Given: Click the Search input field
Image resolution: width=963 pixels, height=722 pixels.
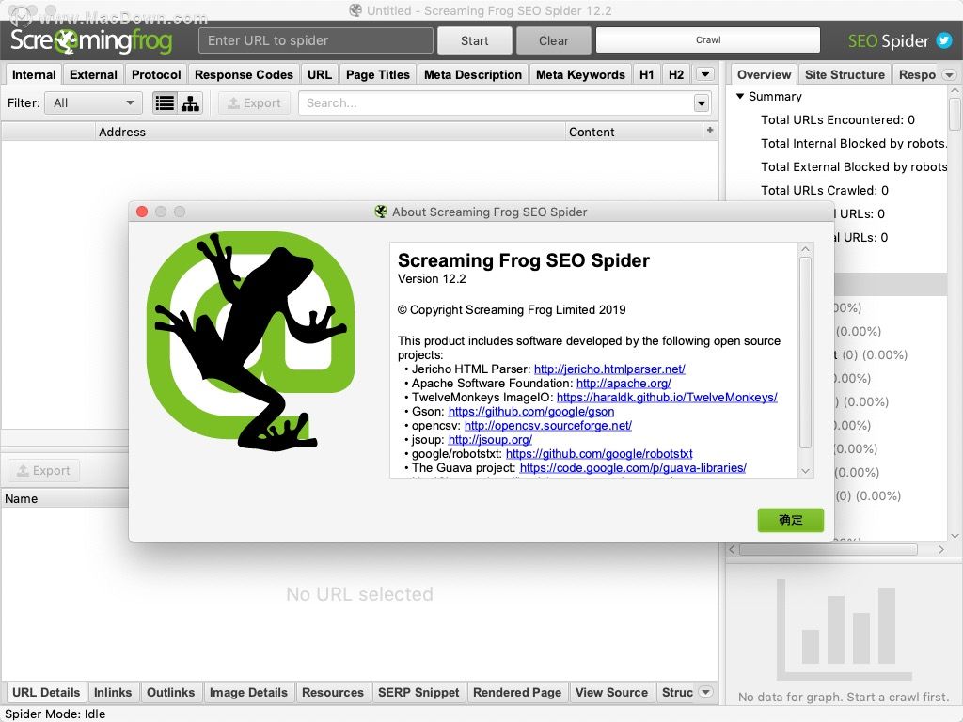Looking at the screenshot, I should tap(496, 103).
